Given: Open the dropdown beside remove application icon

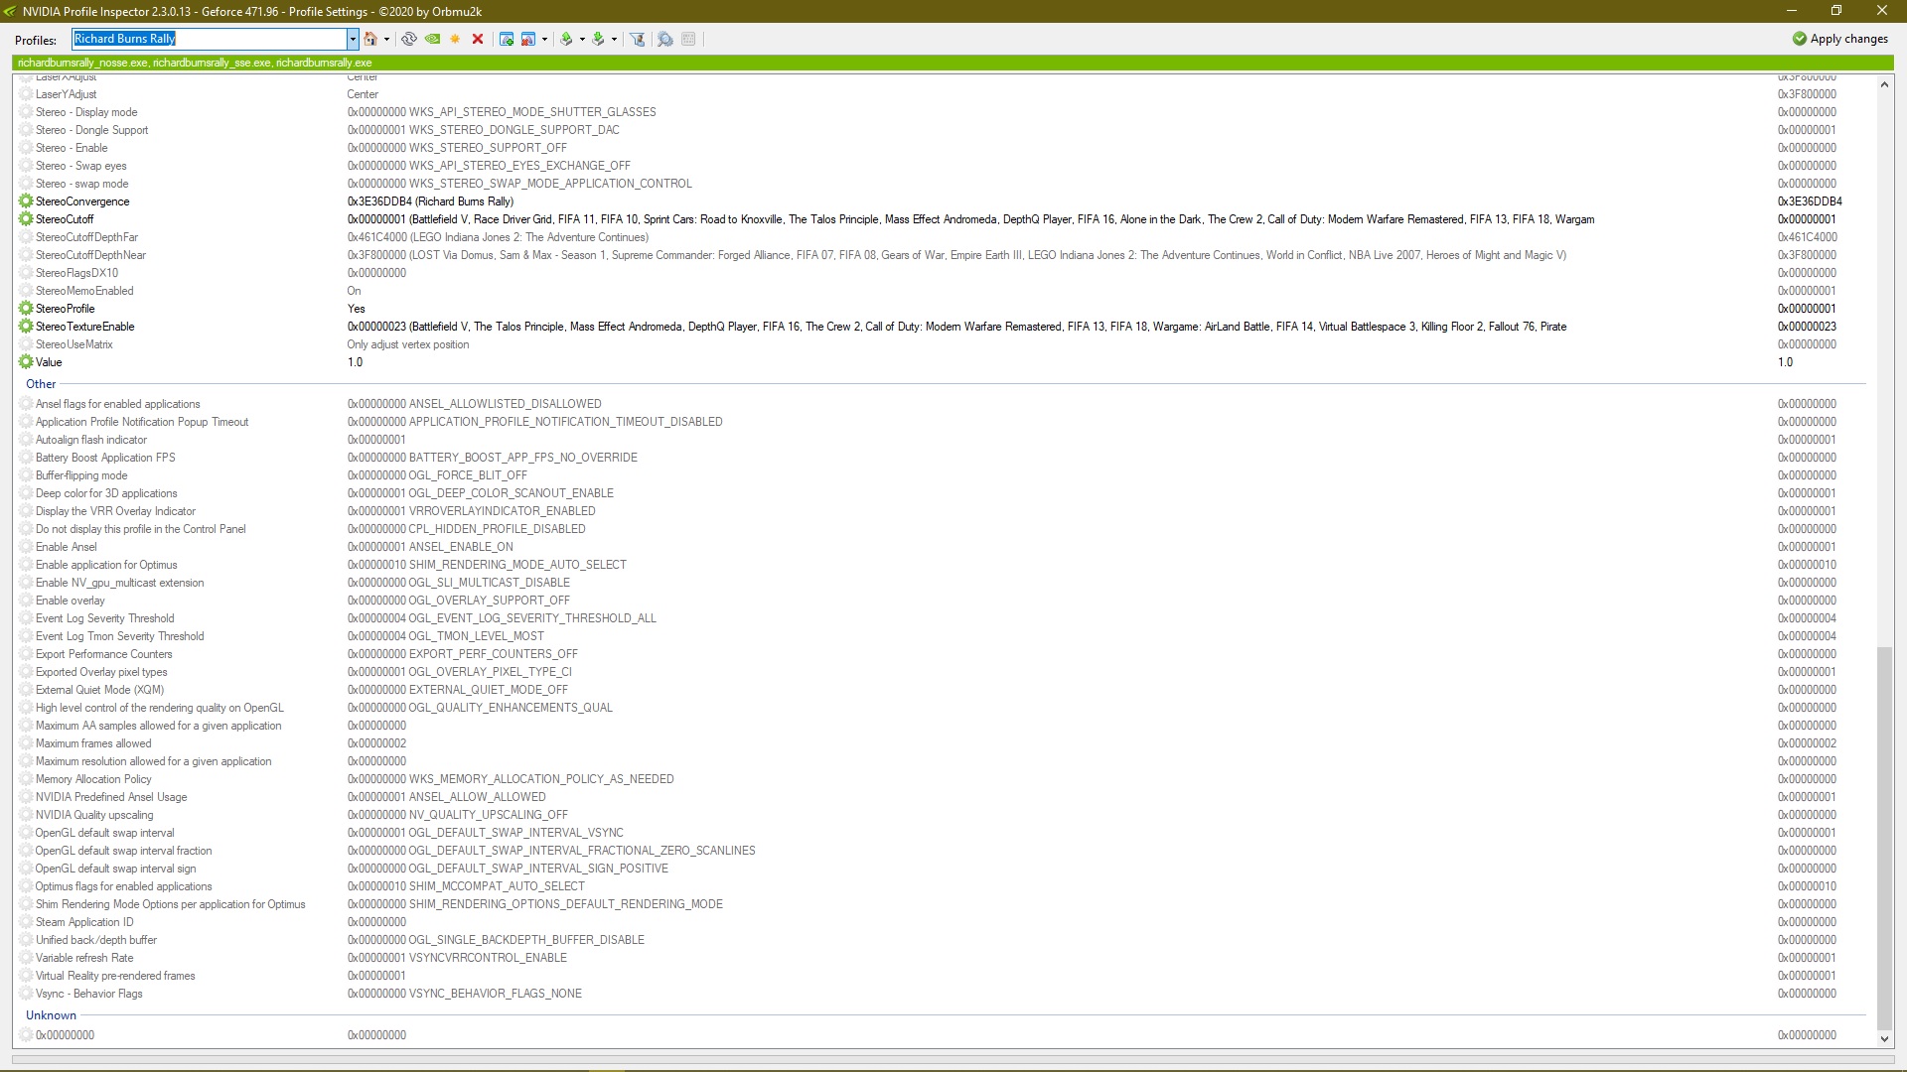Looking at the screenshot, I should 544,39.
